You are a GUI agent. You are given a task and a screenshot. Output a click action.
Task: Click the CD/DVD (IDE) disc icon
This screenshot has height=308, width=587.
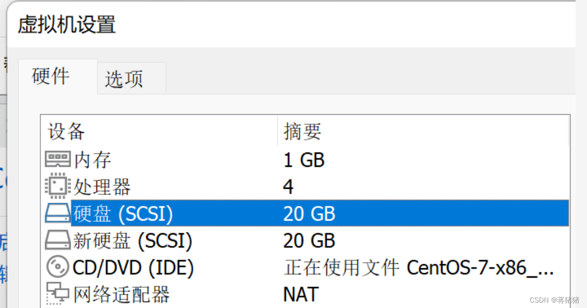59,267
